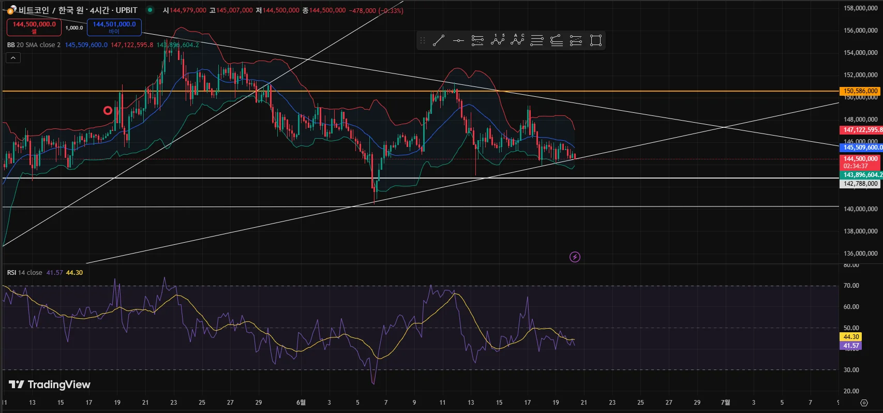
Task: Click the purple lightning bolt event icon
Action: pyautogui.click(x=575, y=257)
